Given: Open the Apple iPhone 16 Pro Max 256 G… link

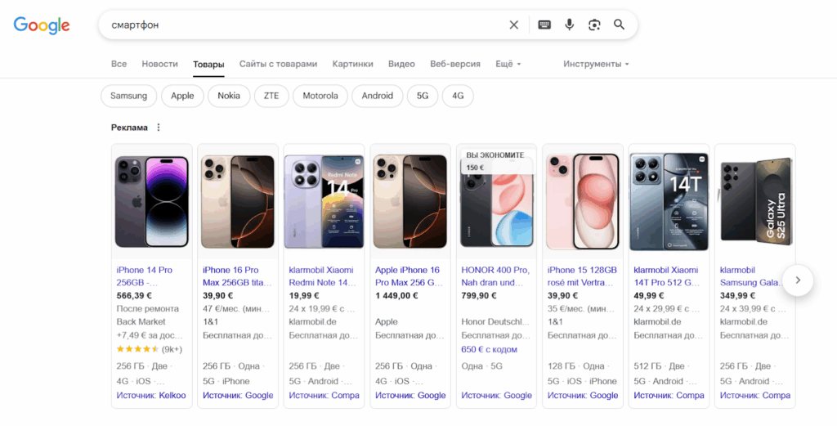Looking at the screenshot, I should pyautogui.click(x=410, y=276).
